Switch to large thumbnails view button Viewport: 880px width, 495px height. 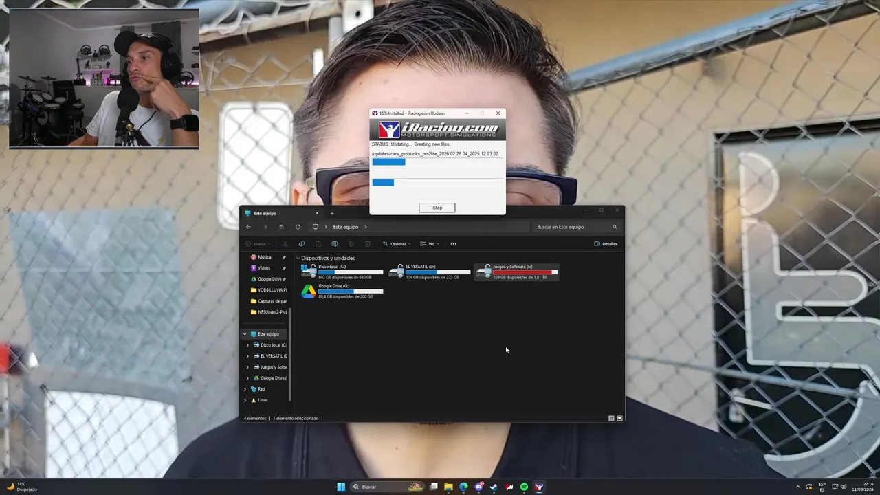pyautogui.click(x=619, y=418)
